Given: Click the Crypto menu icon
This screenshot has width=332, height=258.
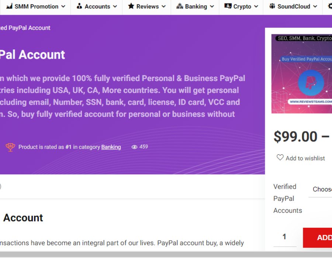Looking at the screenshot, I should pyautogui.click(x=228, y=6).
